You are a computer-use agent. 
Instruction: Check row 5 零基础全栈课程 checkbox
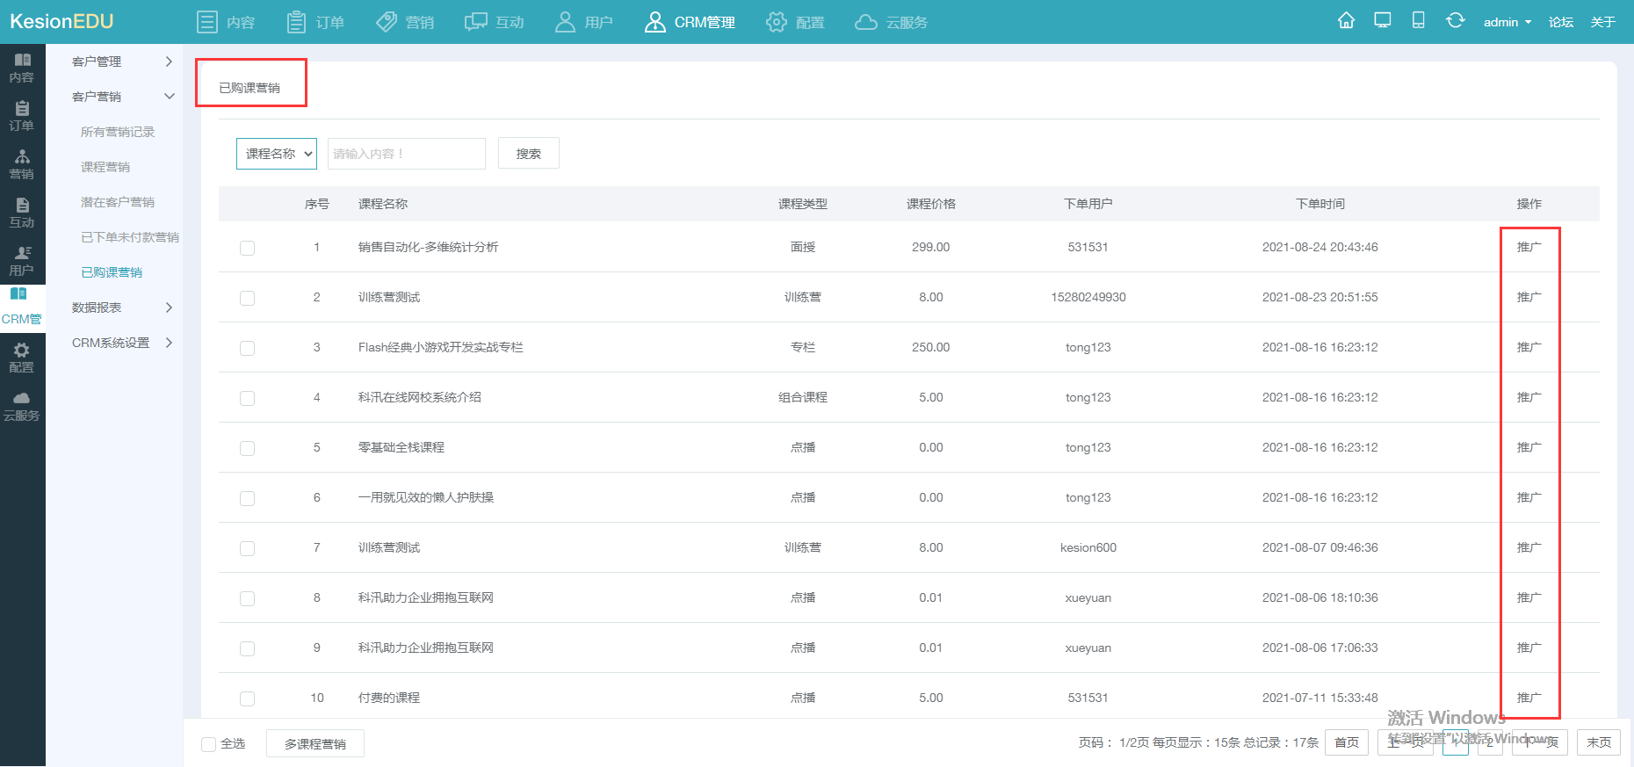[248, 448]
